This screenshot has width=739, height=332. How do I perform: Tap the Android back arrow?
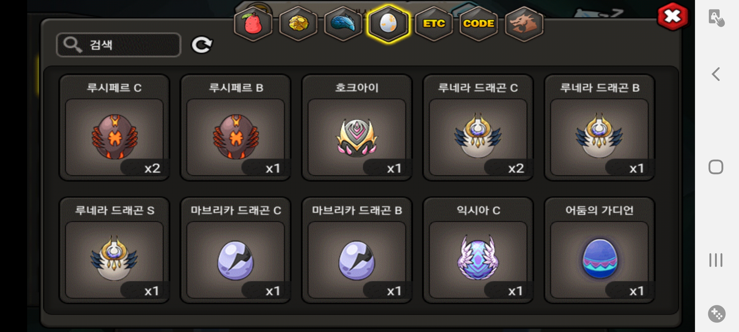tap(716, 74)
